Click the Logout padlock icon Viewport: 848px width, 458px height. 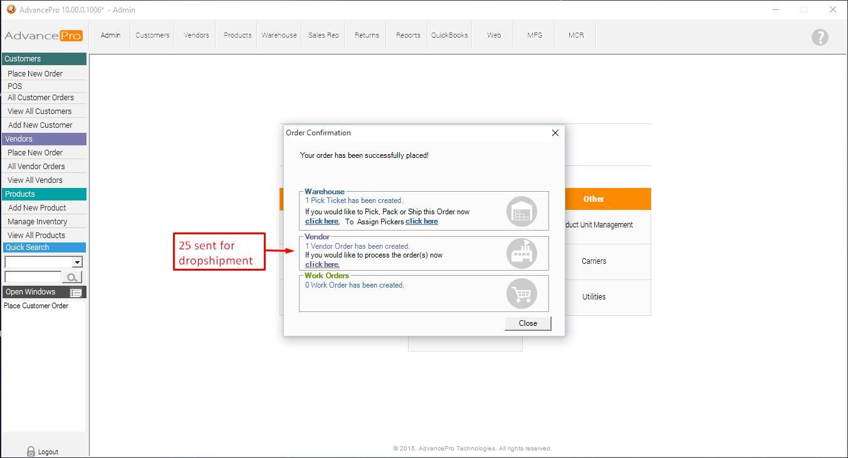[x=31, y=451]
